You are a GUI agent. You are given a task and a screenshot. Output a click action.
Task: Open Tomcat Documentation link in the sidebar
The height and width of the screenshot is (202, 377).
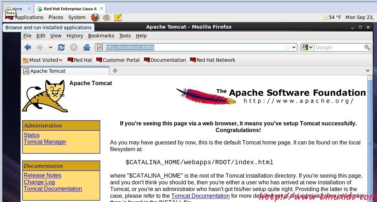pos(53,189)
